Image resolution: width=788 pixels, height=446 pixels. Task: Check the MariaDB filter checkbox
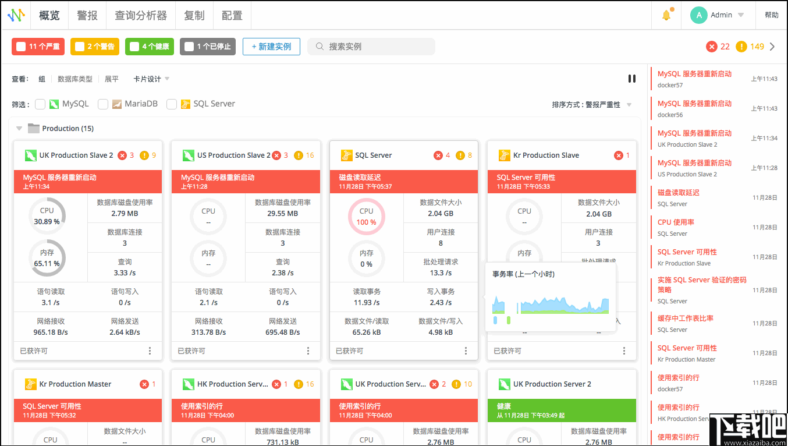tap(102, 104)
